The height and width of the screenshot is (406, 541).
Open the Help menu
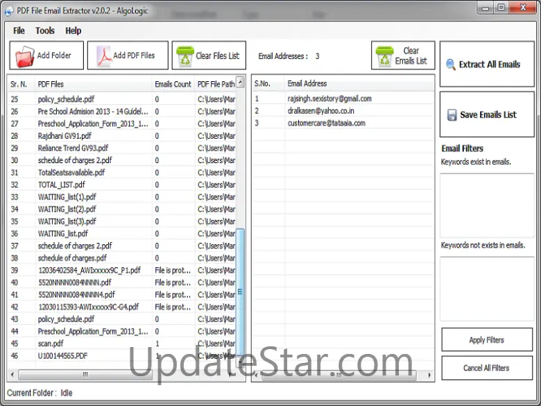pyautogui.click(x=73, y=31)
